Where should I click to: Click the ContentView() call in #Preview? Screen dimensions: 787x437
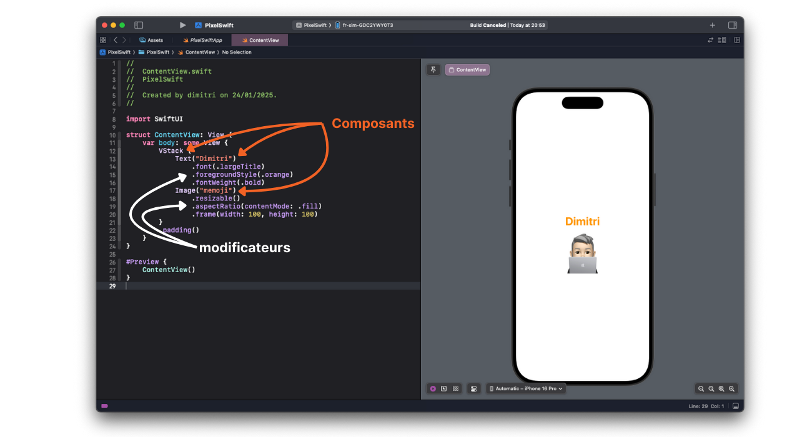pyautogui.click(x=169, y=270)
